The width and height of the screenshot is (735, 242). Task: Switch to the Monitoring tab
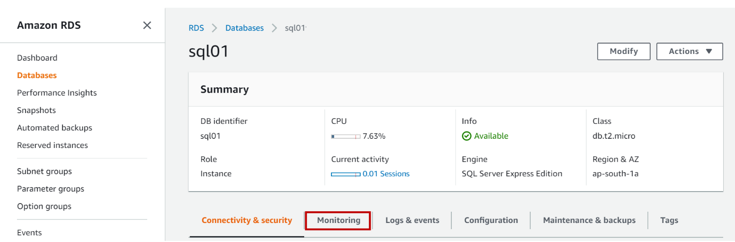[x=338, y=220]
